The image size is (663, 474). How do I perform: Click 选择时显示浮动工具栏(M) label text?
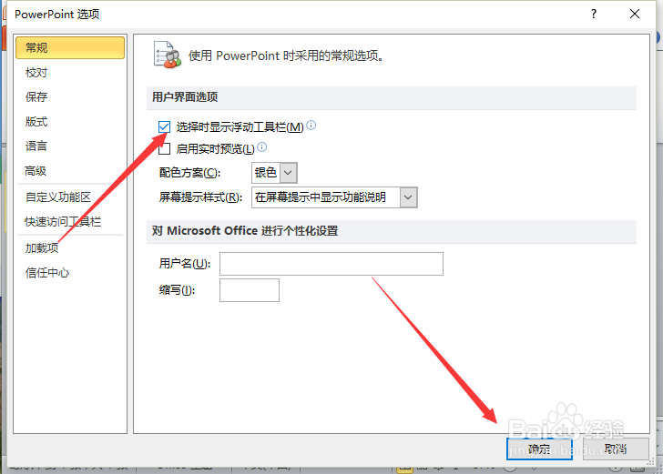pos(240,127)
